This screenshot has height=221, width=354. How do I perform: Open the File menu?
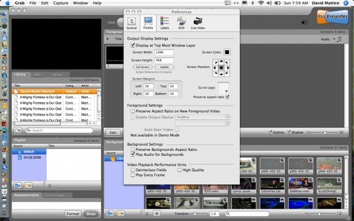coord(33,3)
